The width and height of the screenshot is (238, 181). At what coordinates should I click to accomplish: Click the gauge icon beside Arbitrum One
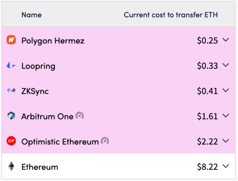(80, 116)
